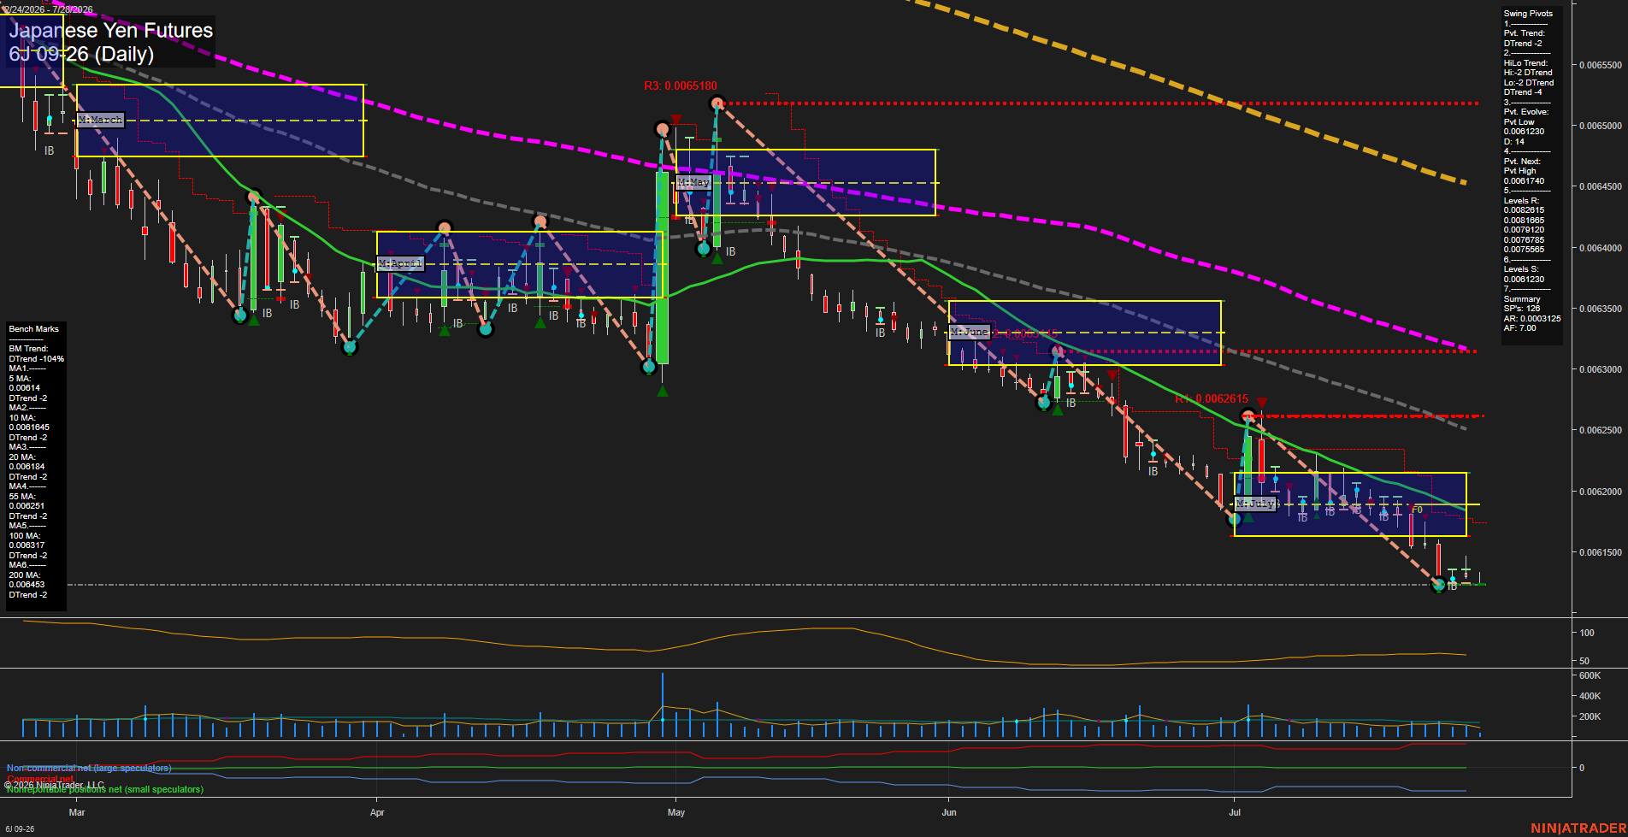Click the "50" indicator panel axis label

[x=1584, y=661]
